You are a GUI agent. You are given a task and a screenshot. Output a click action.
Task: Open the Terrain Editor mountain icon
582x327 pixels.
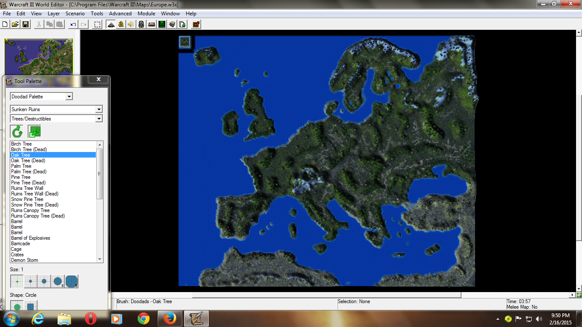[x=111, y=24]
